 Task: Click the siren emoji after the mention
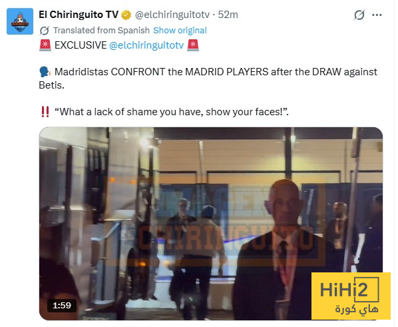pyautogui.click(x=193, y=45)
